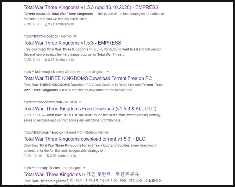This screenshot has width=235, height=187.
Task: Click the https://skidrowcodex.co breadcrumb URL
Action: pyautogui.click(x=41, y=36)
